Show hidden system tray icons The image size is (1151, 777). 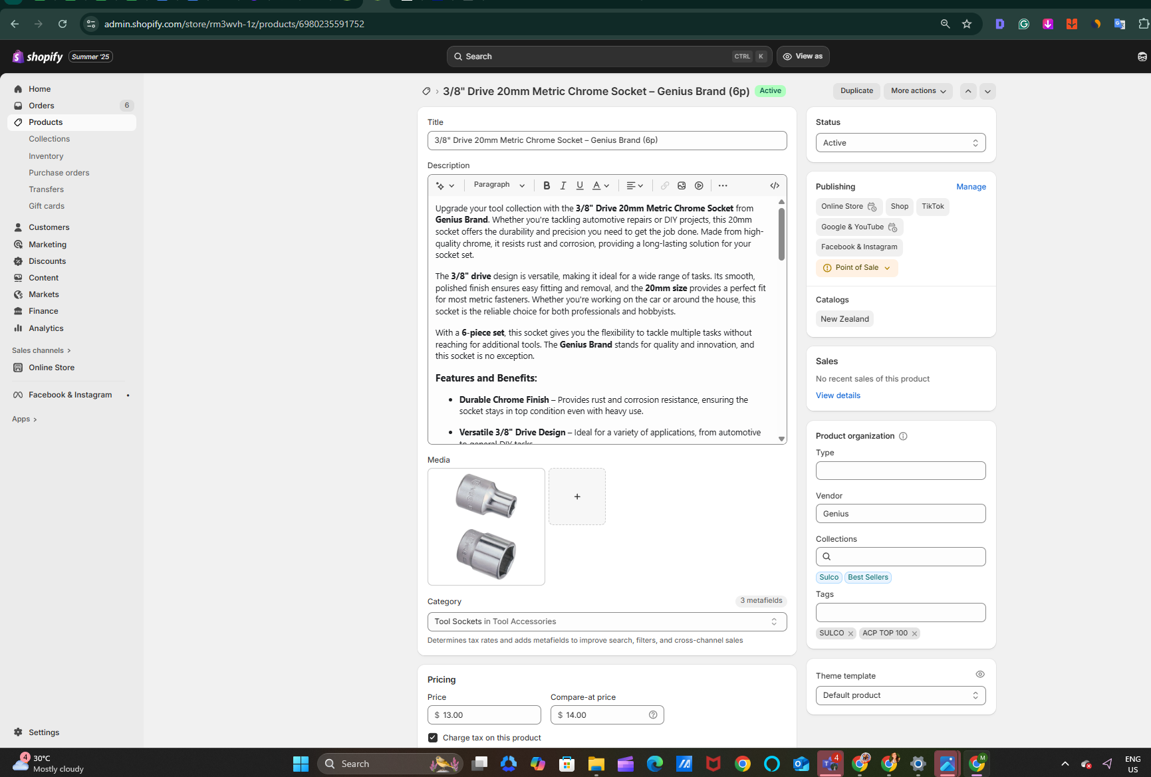1065,764
